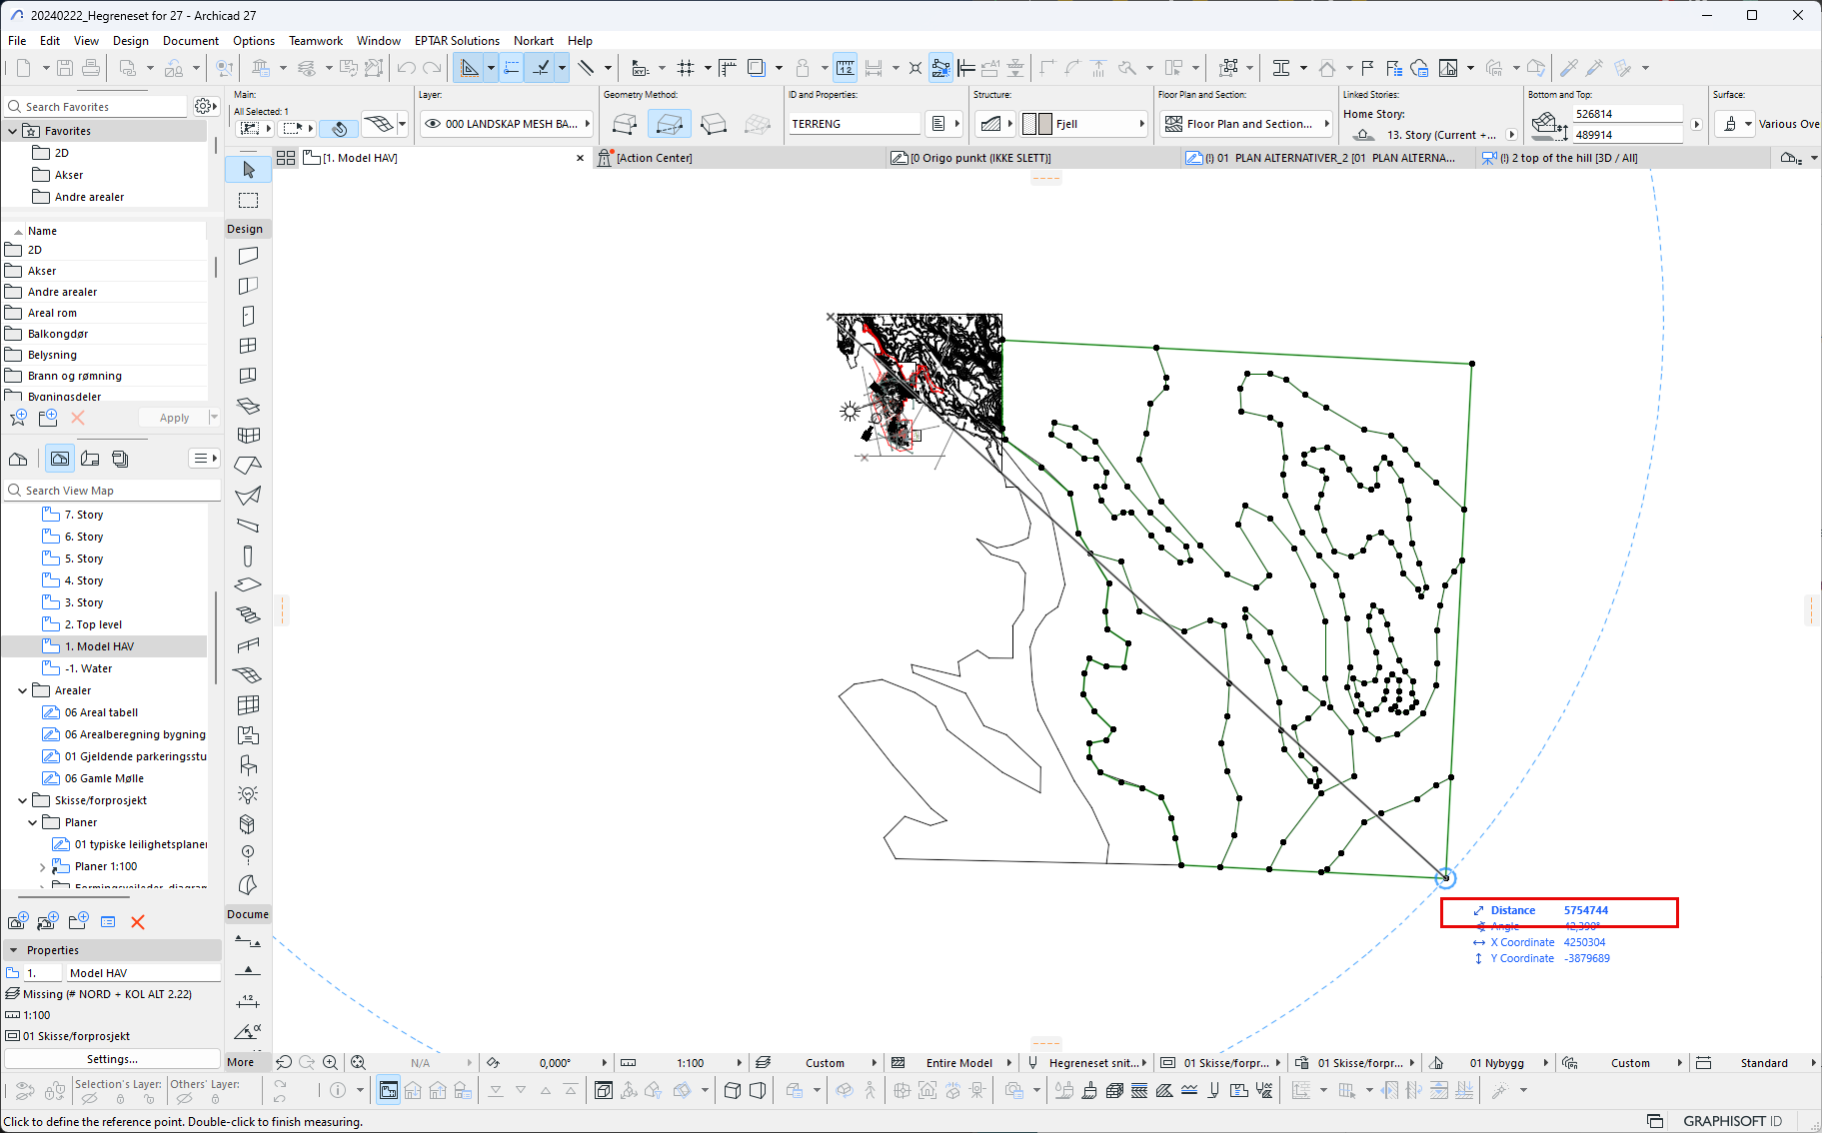Click the Settings... button in Properties
This screenshot has width=1822, height=1133.
pos(112,1059)
